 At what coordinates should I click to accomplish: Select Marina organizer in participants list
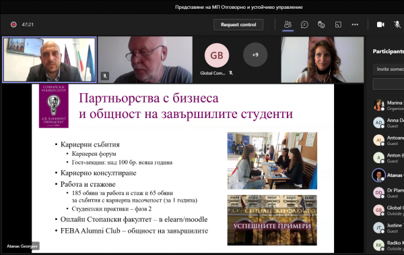click(x=389, y=105)
